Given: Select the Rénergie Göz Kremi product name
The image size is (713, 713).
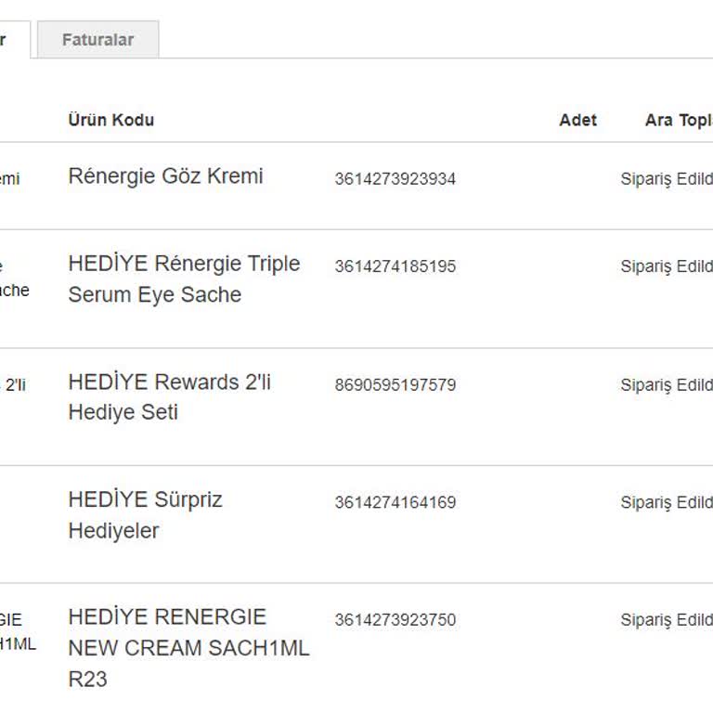Looking at the screenshot, I should point(165,176).
